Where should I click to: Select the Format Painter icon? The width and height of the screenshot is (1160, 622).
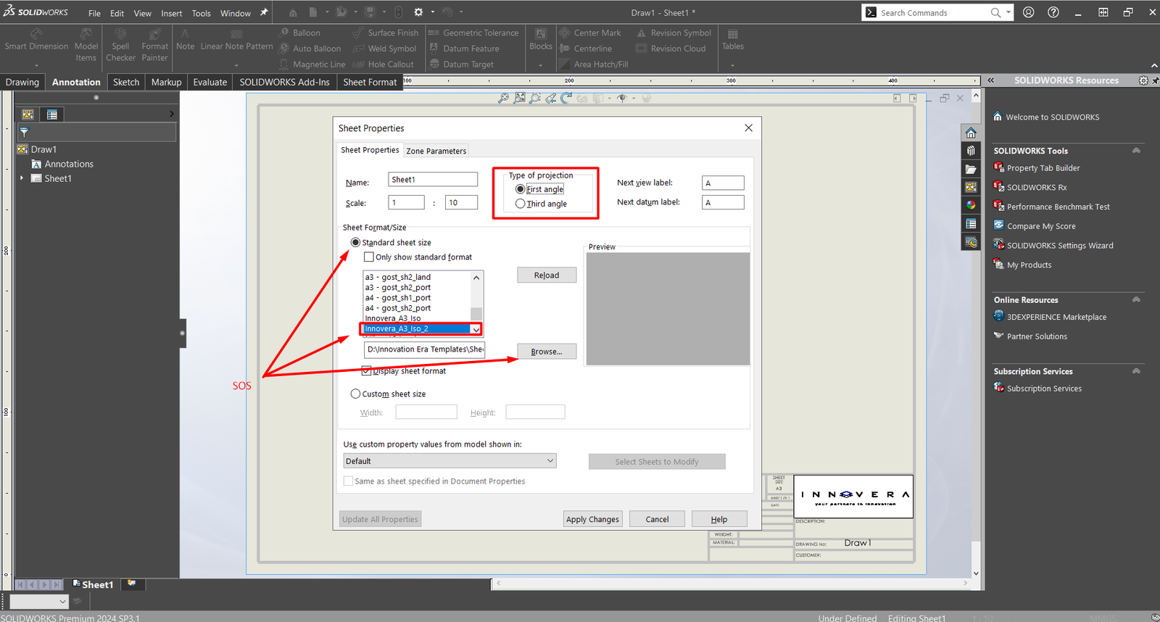pyautogui.click(x=154, y=34)
